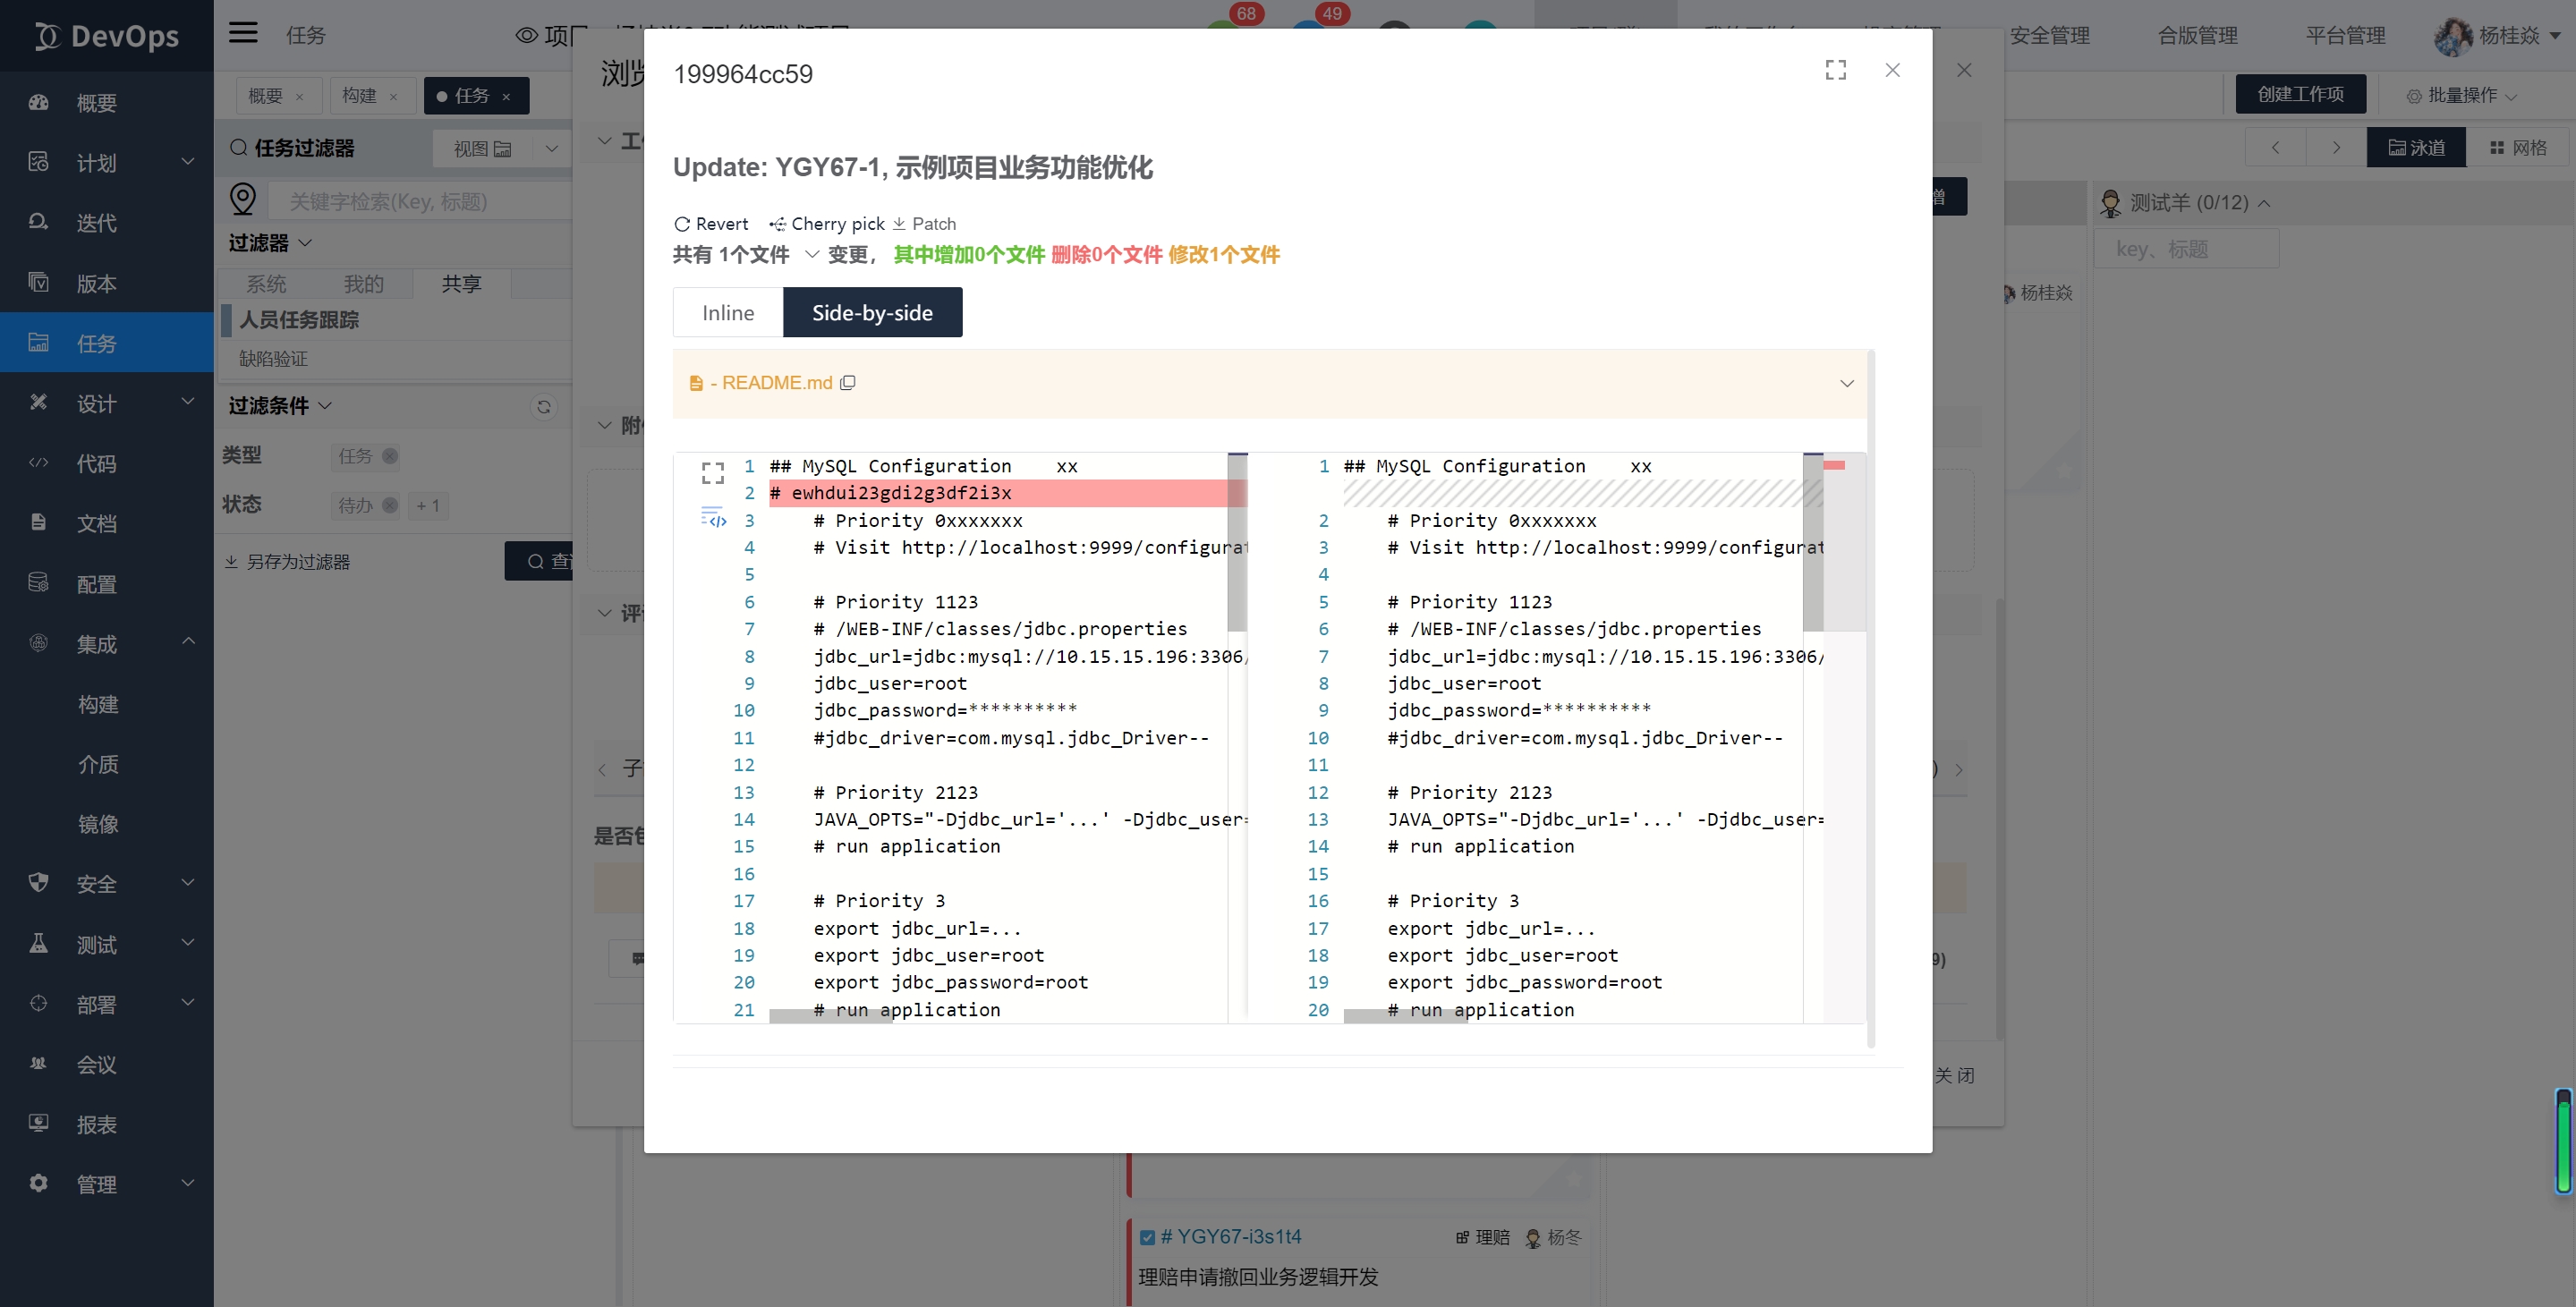Click the hamburger menu icon

(243, 33)
